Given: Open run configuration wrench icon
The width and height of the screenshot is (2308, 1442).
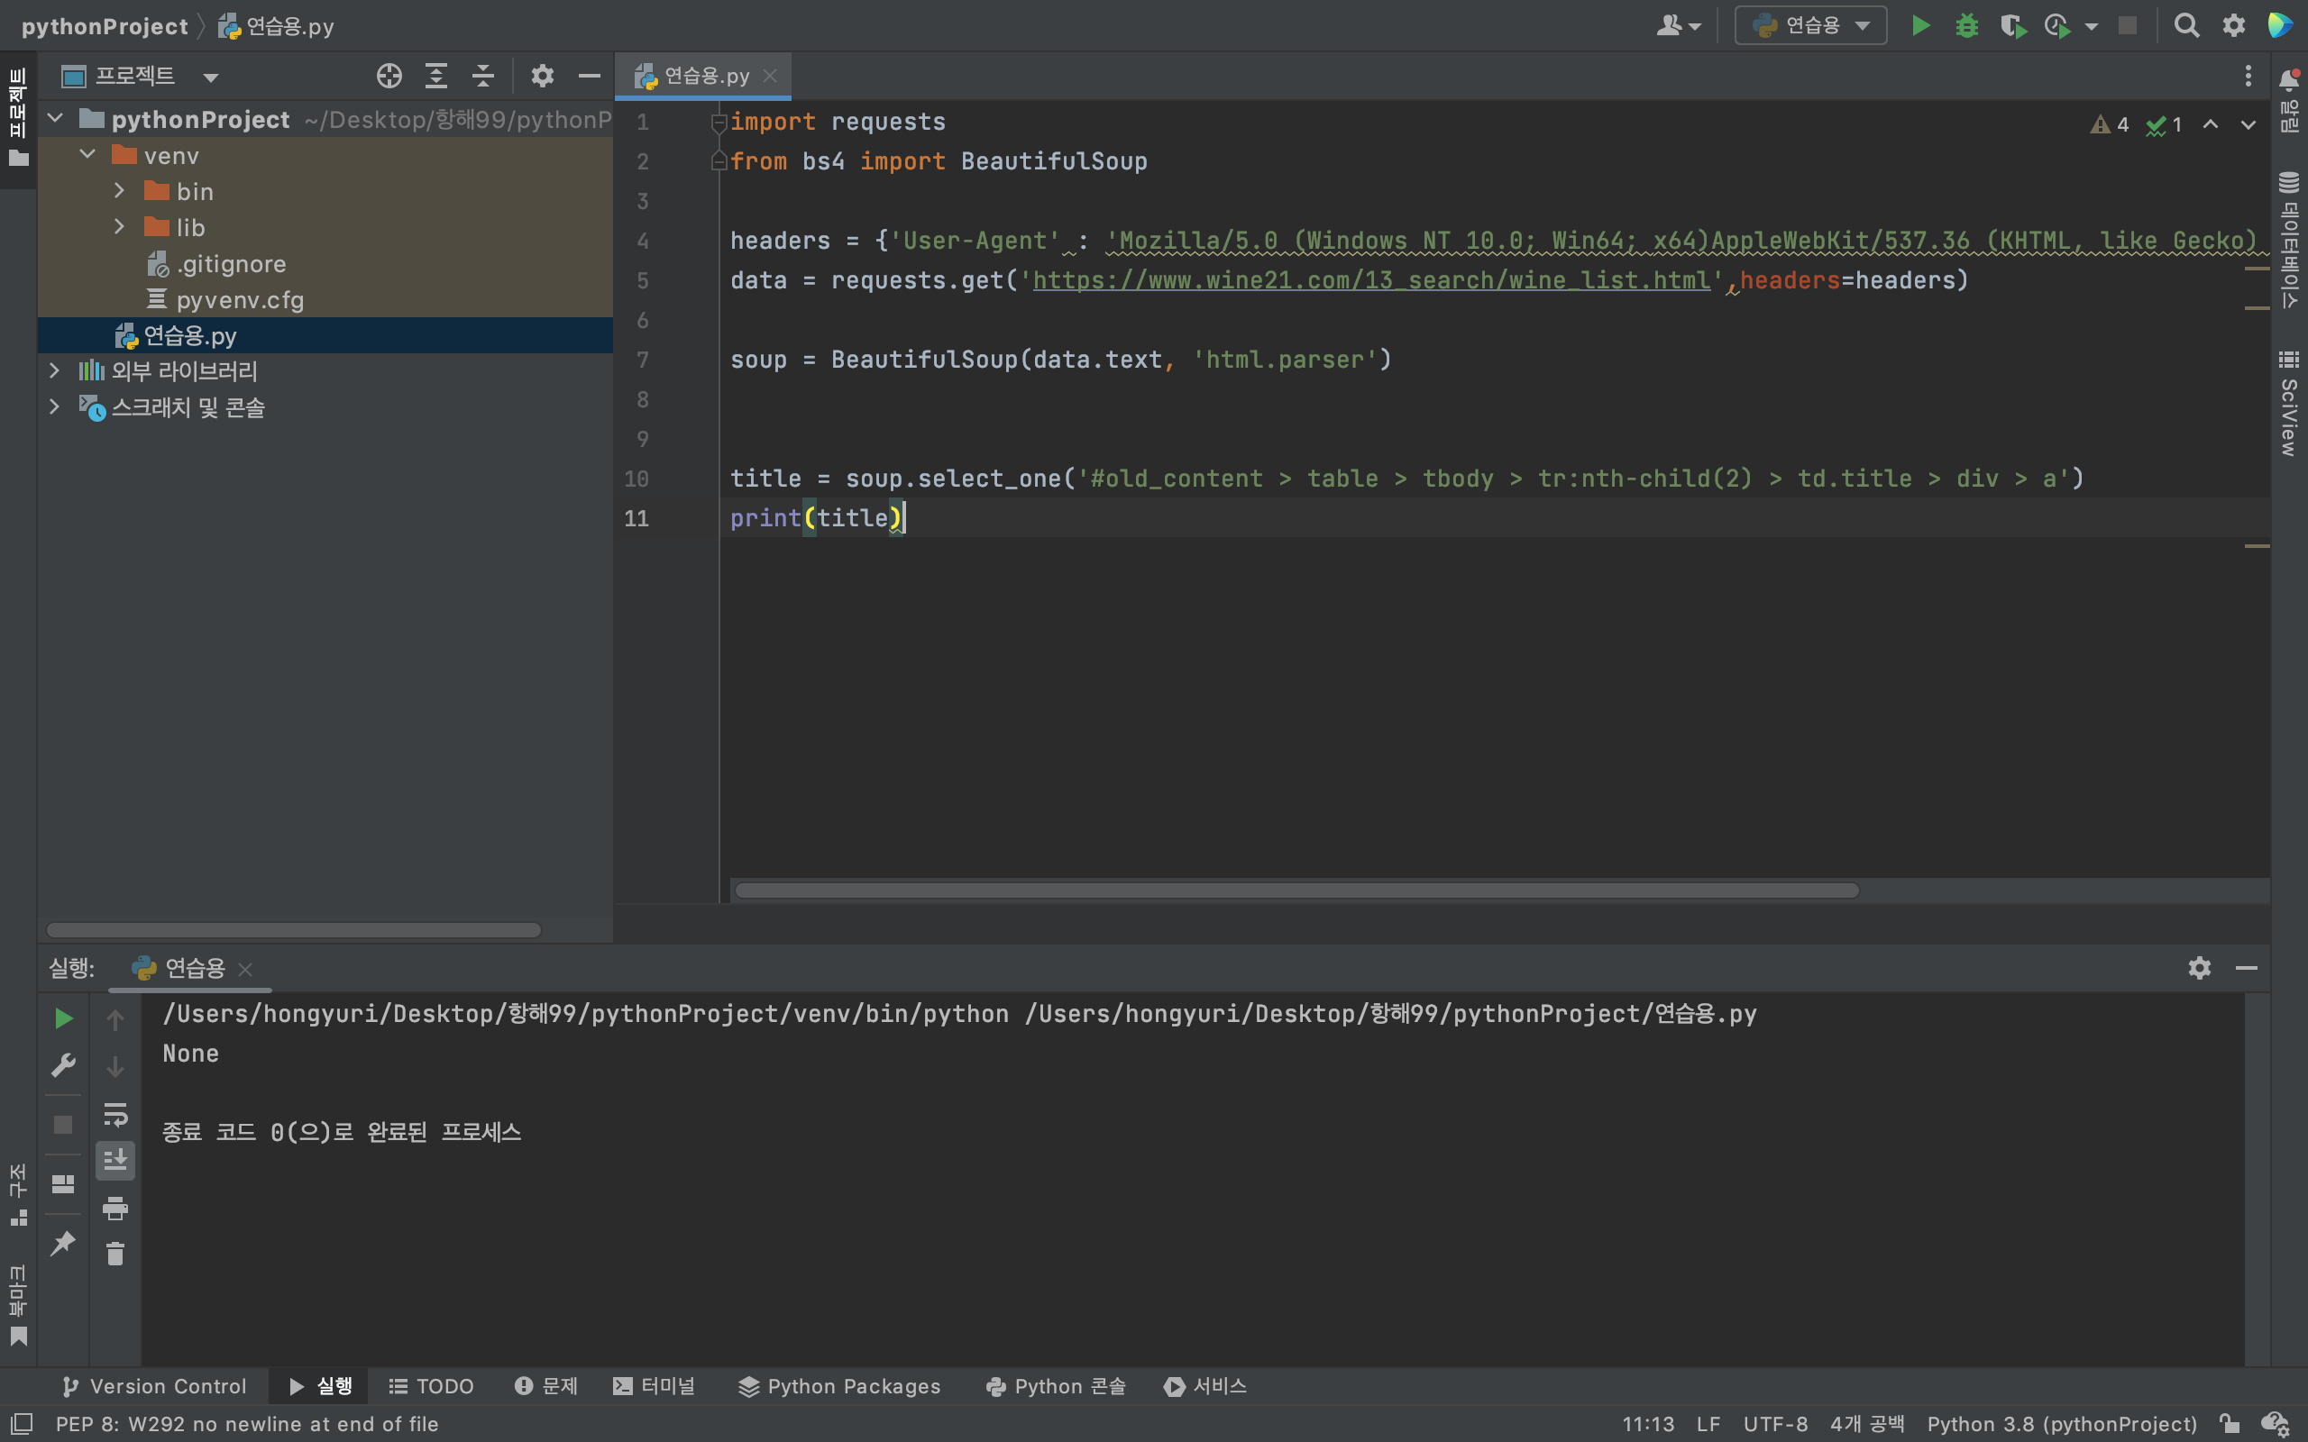Looking at the screenshot, I should click(63, 1064).
